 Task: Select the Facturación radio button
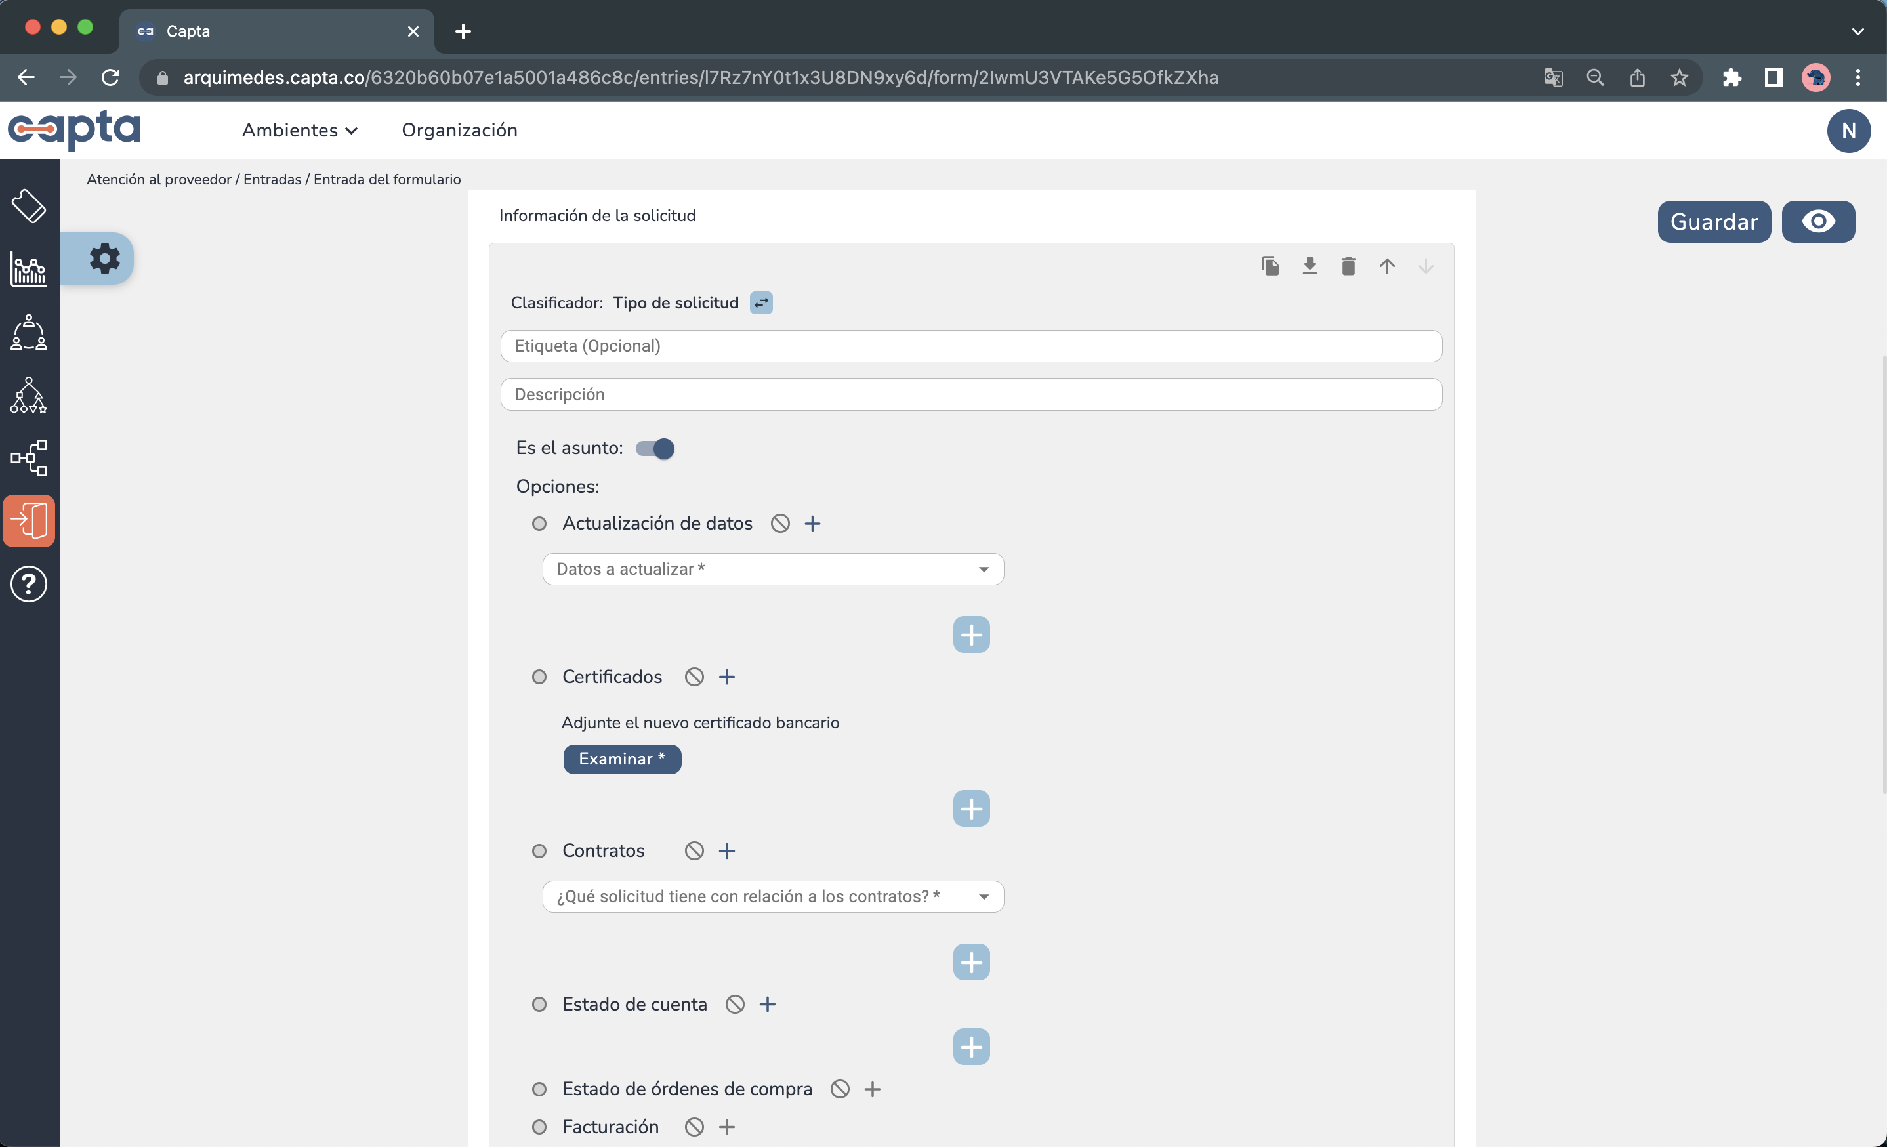[540, 1126]
